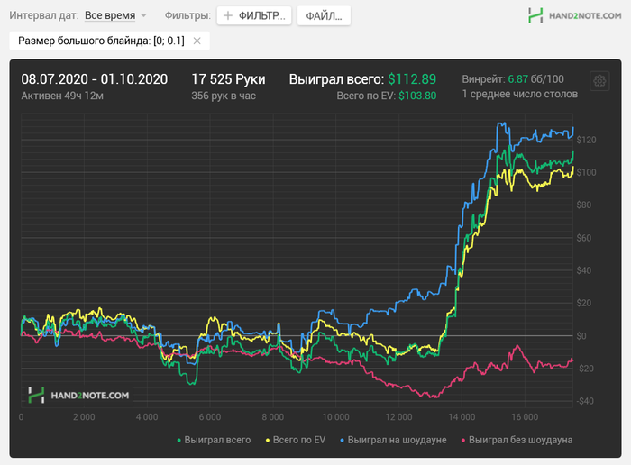This screenshot has height=465, width=631.
Task: Click the 10 000 mark on the x-axis
Action: coord(335,417)
